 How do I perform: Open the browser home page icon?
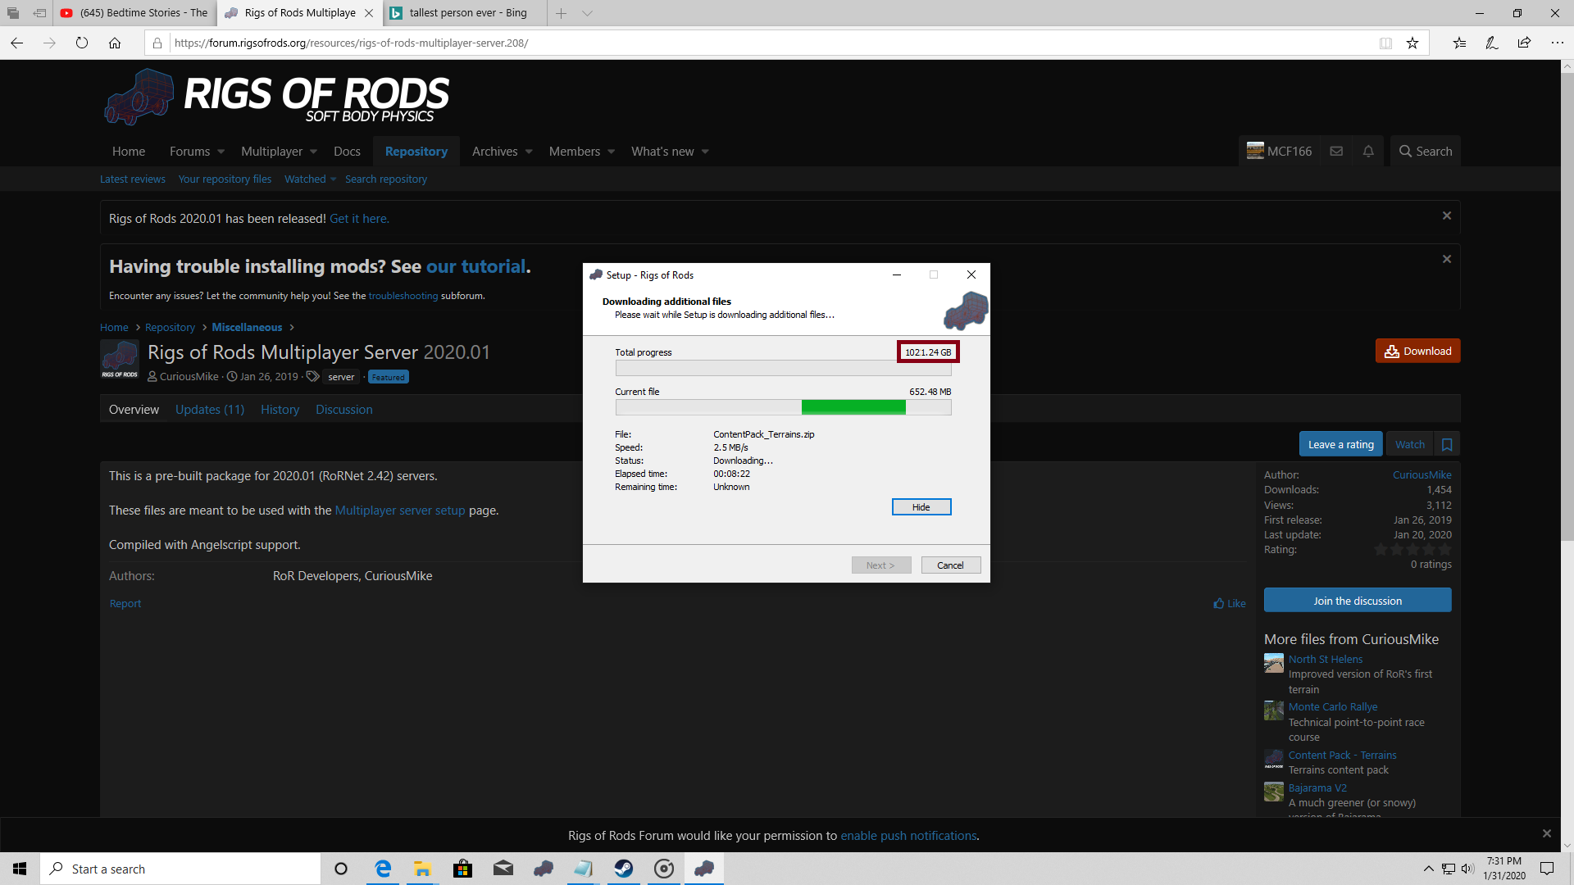point(115,43)
